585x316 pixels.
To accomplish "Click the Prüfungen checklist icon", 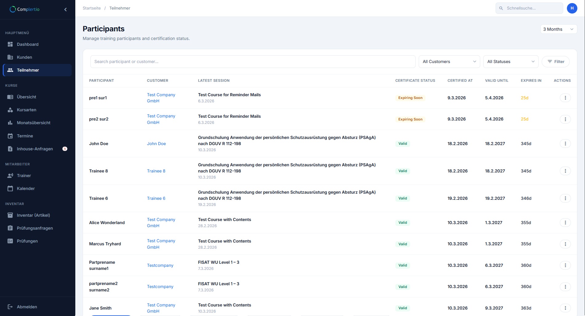I will [10, 241].
